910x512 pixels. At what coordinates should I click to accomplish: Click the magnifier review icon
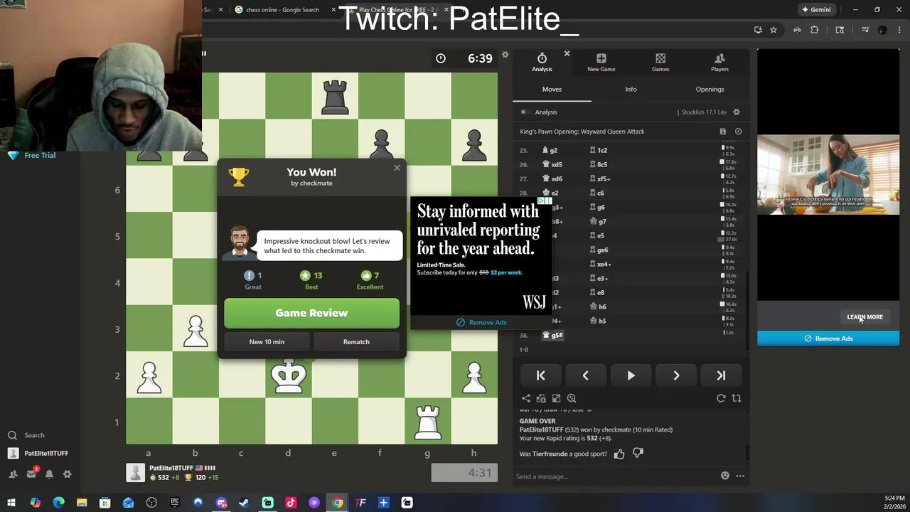coord(572,399)
